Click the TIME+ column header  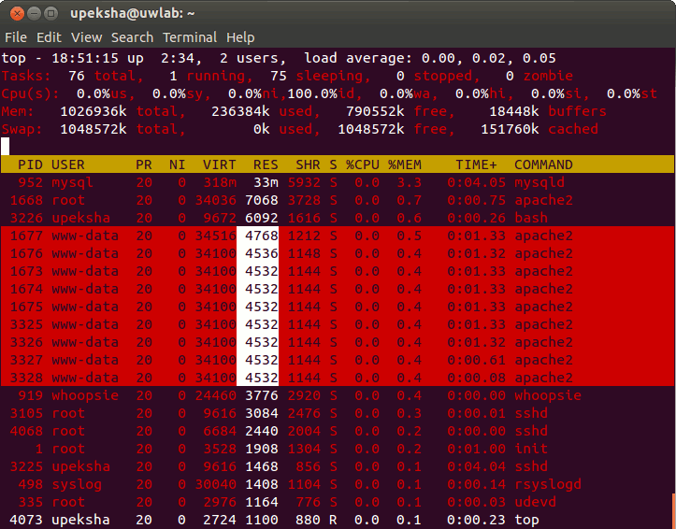pos(477,164)
